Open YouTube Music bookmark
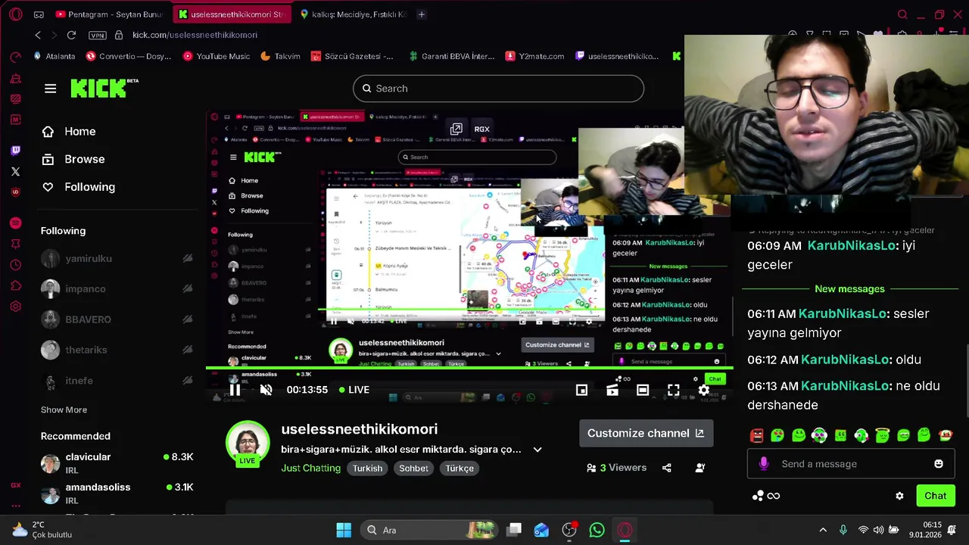This screenshot has height=545, width=969. point(216,56)
